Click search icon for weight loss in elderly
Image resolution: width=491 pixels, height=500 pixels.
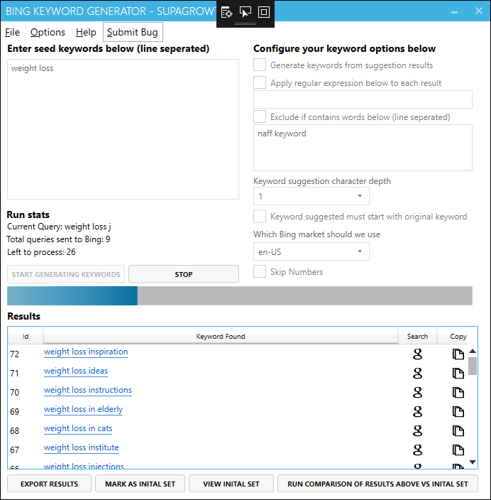(417, 411)
